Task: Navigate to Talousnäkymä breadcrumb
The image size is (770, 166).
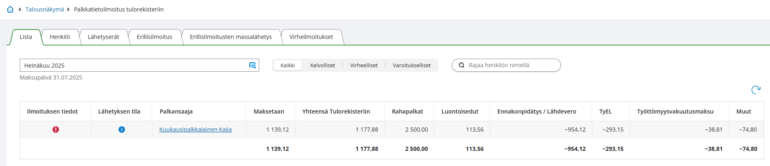Action: 45,9
